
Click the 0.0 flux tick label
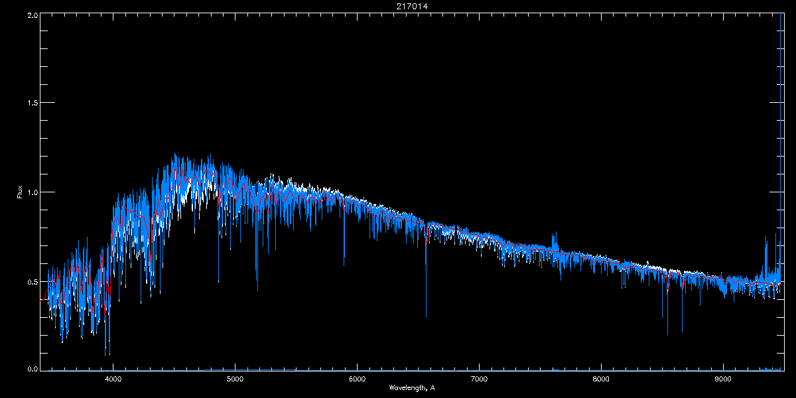[x=32, y=369]
